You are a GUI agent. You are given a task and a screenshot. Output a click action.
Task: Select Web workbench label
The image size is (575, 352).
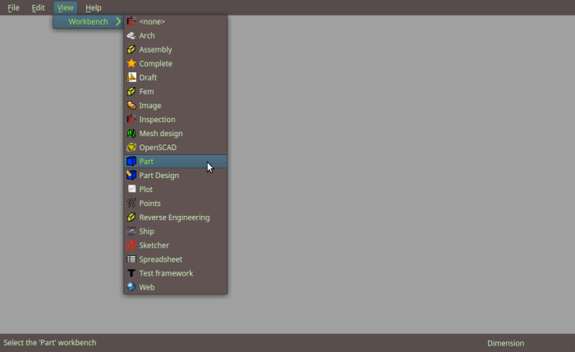pyautogui.click(x=147, y=287)
